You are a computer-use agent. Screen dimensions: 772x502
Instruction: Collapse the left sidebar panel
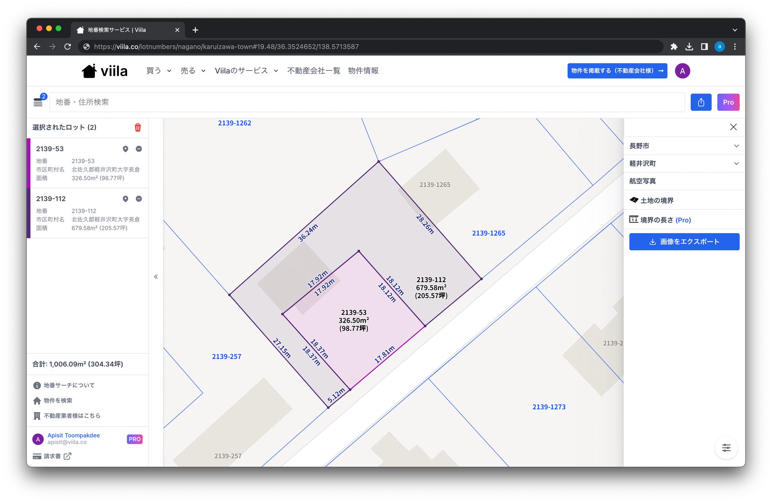156,277
